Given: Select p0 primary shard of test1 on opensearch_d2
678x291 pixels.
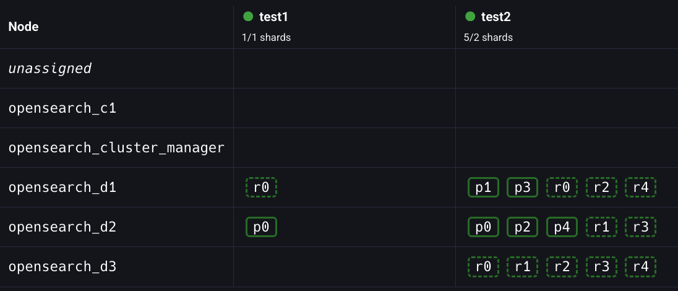Looking at the screenshot, I should tap(261, 227).
